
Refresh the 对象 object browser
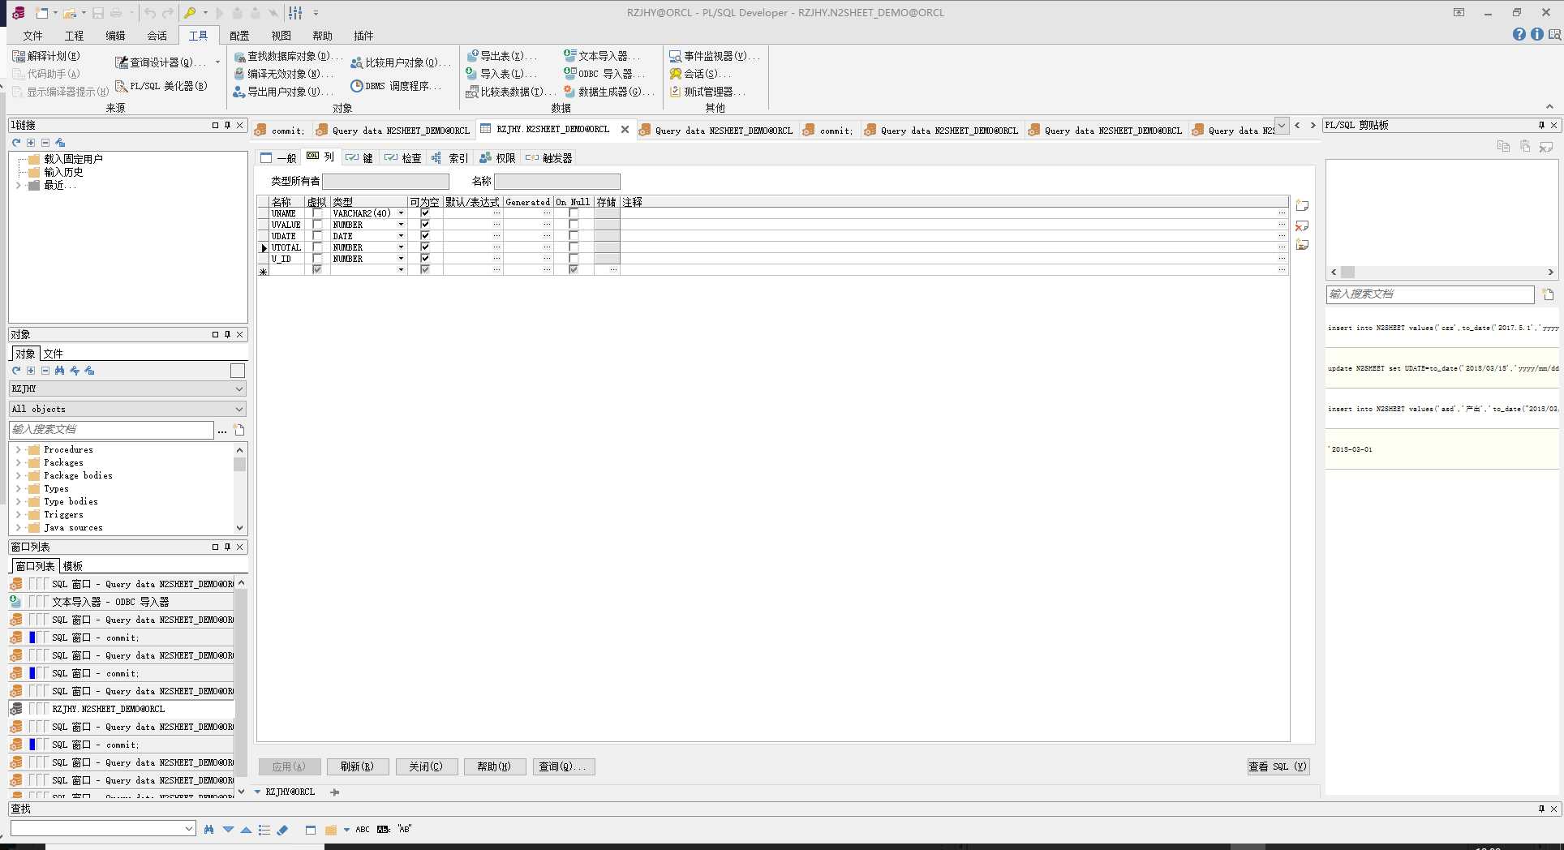[x=16, y=371]
